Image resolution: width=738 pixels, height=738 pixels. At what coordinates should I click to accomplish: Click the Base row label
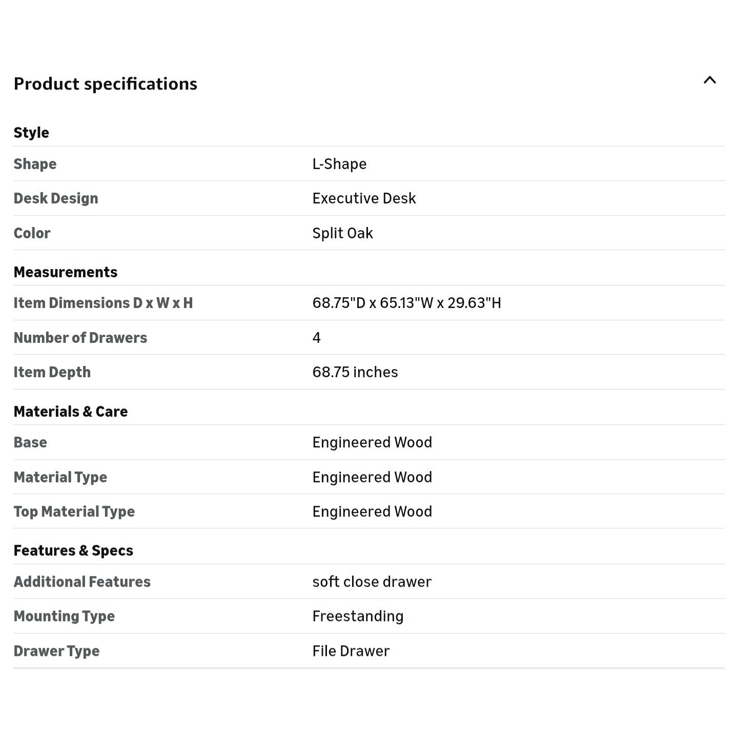[x=30, y=442]
